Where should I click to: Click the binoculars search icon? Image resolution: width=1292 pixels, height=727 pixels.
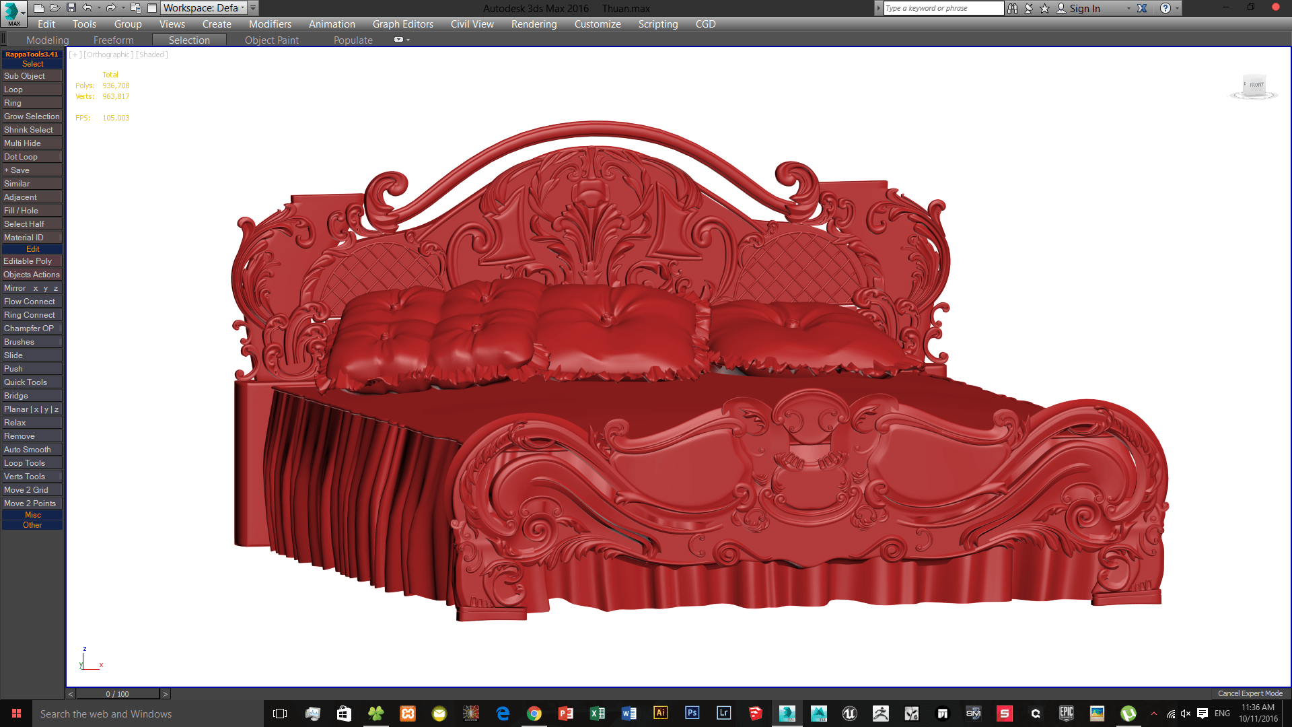(x=1013, y=8)
